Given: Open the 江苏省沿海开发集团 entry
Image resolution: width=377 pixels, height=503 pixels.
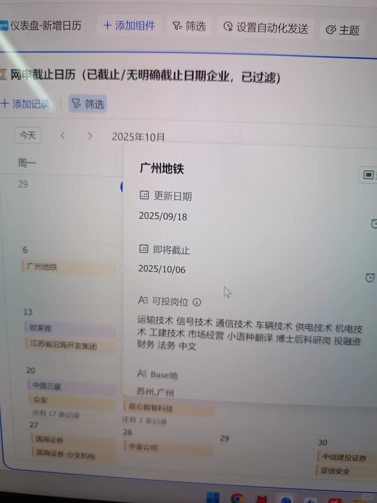Looking at the screenshot, I should click(71, 345).
